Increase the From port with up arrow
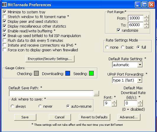The width and height of the screenshot is (157, 132). pyautogui.click(x=146, y=17)
